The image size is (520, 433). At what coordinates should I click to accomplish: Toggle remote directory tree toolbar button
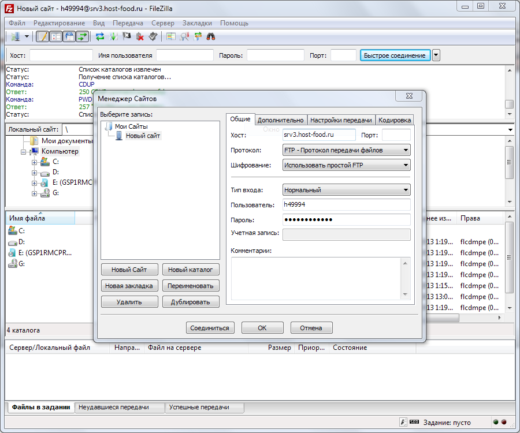(69, 36)
